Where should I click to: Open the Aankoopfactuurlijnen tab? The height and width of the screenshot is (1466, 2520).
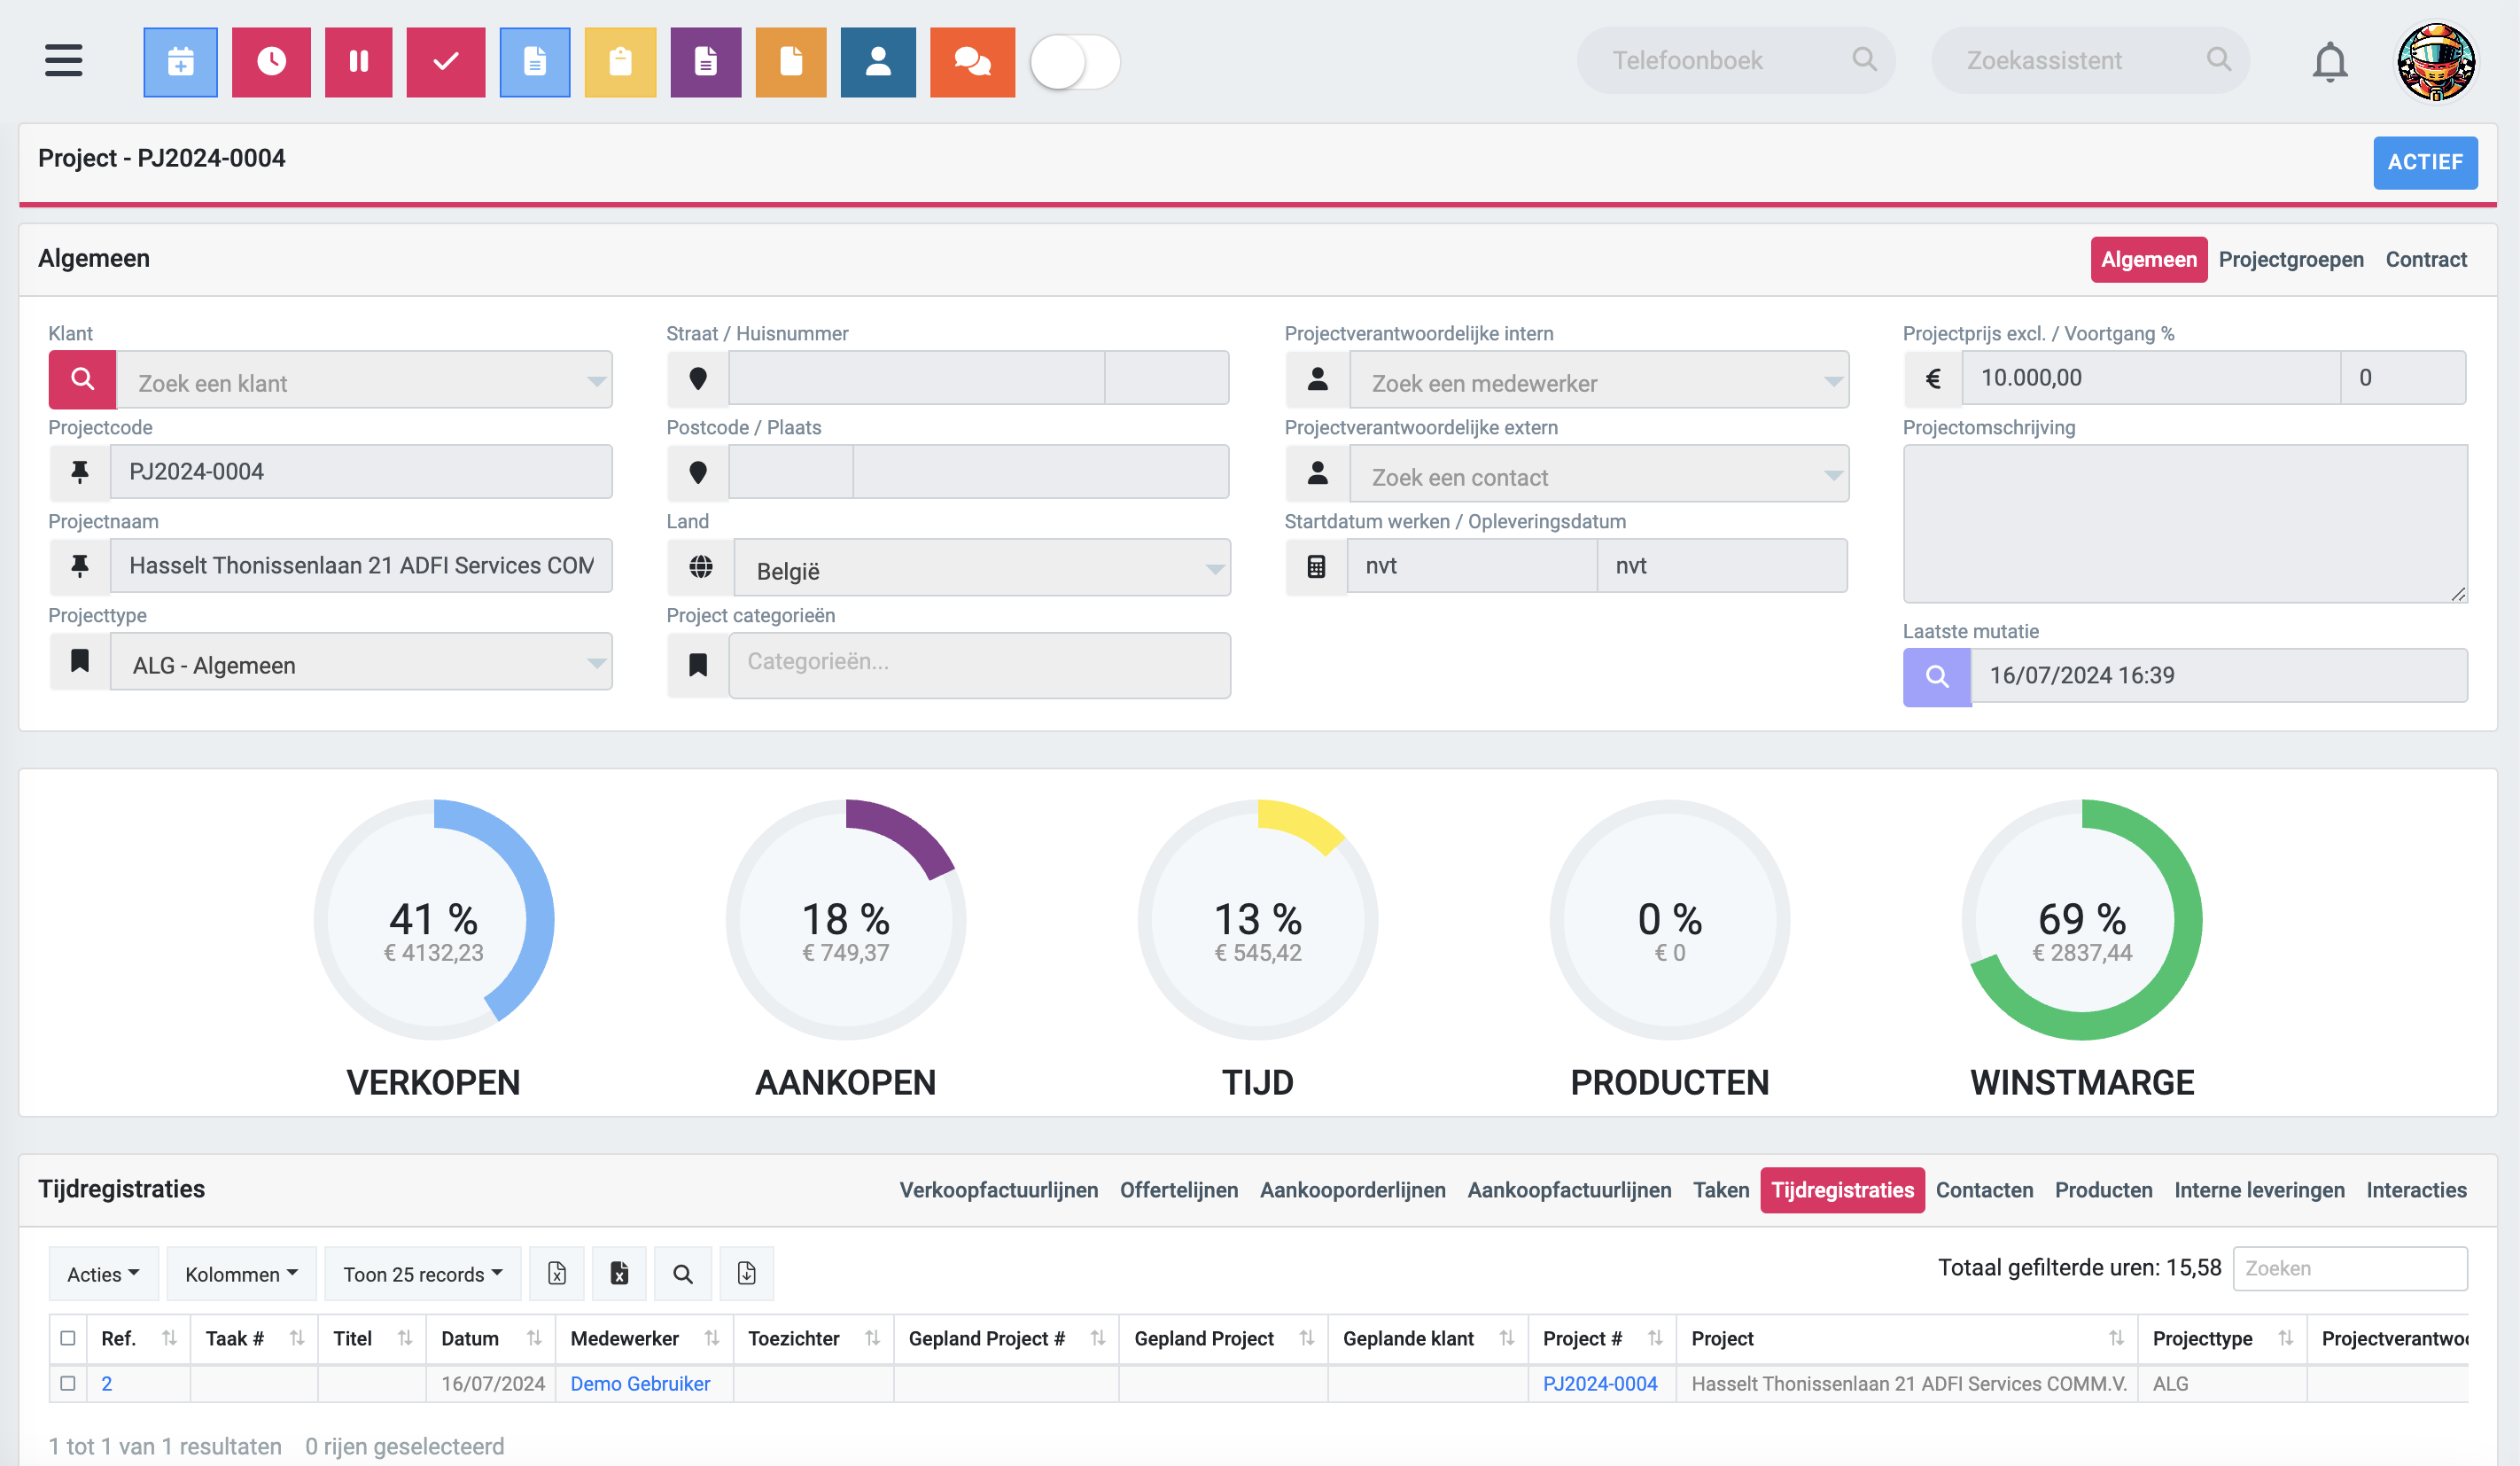[x=1569, y=1190]
